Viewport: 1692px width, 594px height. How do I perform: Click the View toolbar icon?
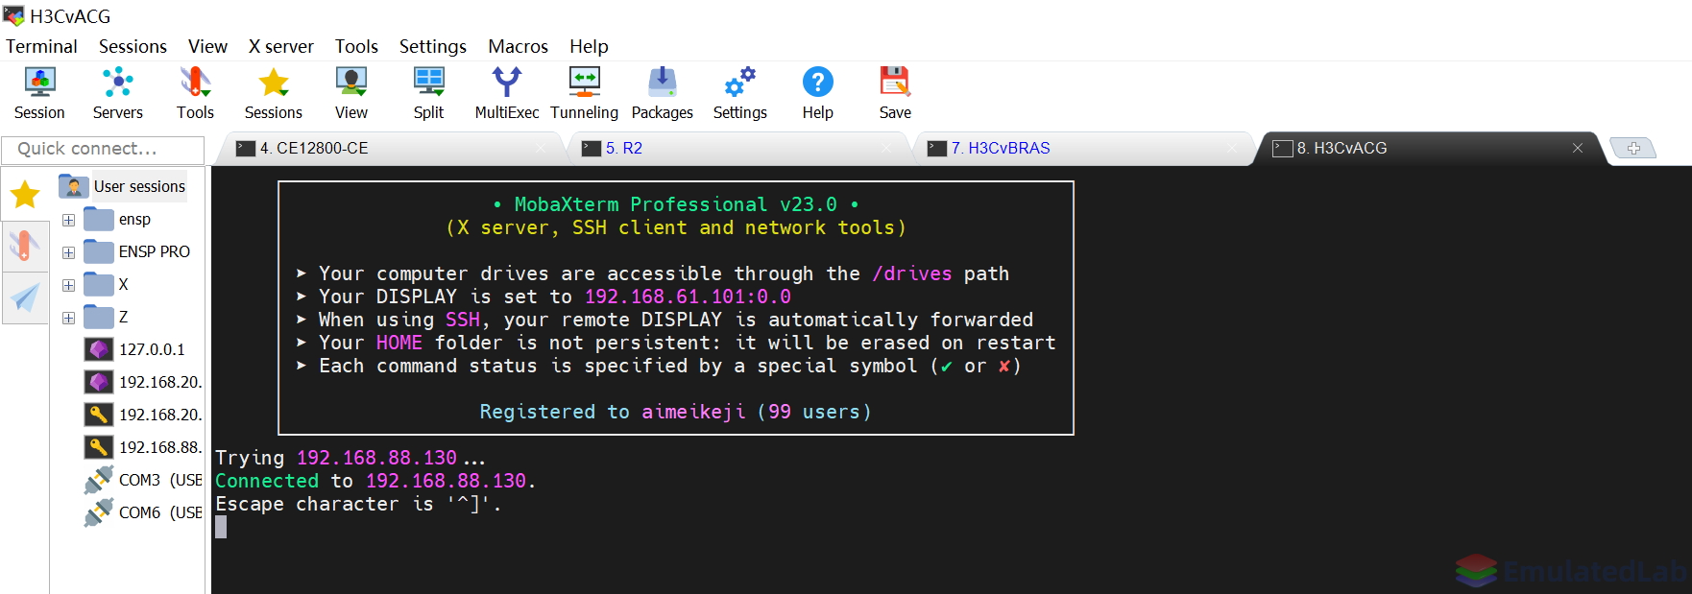(350, 93)
